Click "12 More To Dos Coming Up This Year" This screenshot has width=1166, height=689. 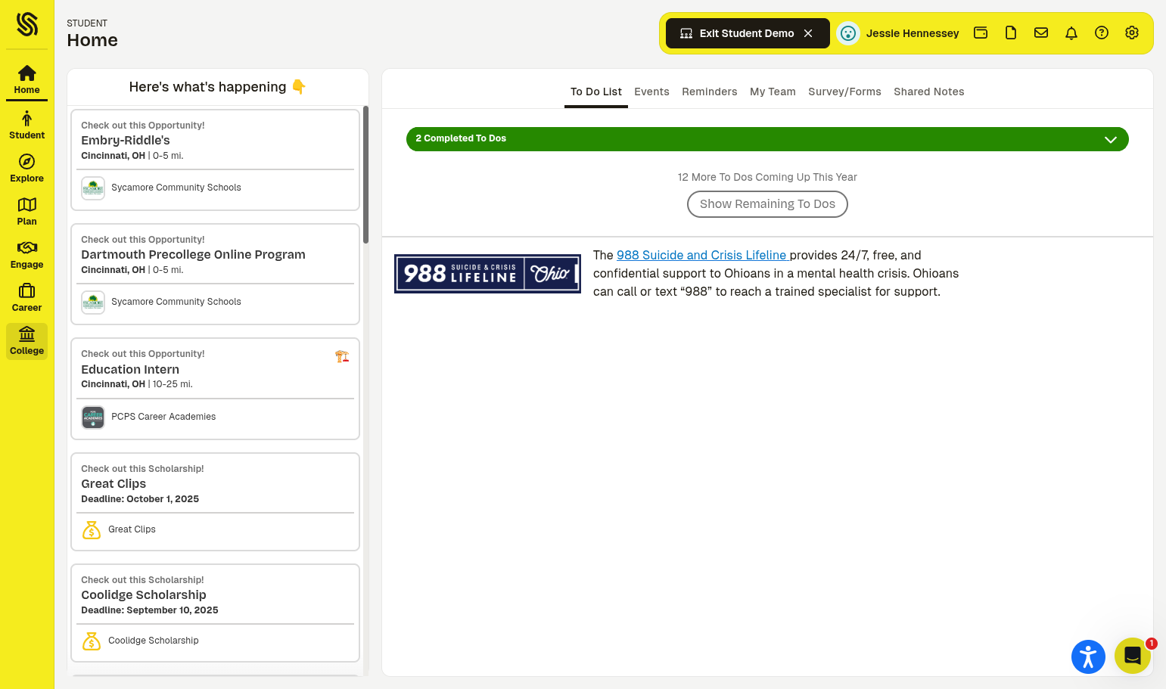click(x=767, y=177)
